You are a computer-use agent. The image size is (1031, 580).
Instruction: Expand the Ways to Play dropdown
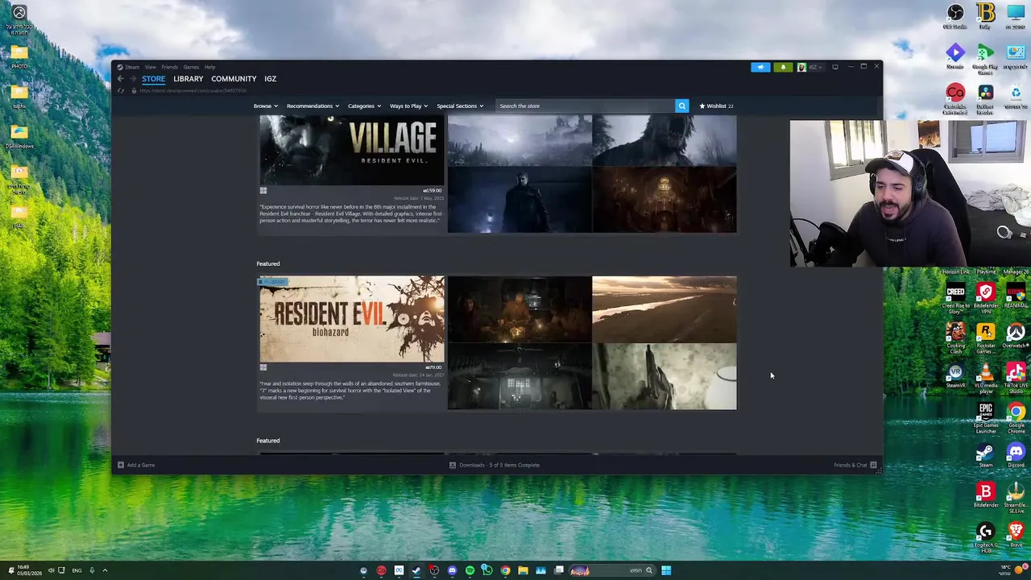[x=409, y=106]
